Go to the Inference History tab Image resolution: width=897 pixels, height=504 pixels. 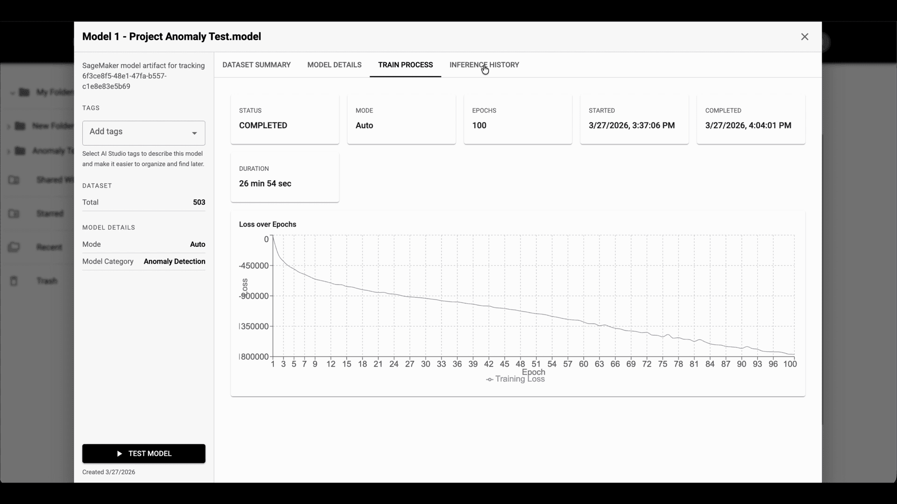coord(484,65)
